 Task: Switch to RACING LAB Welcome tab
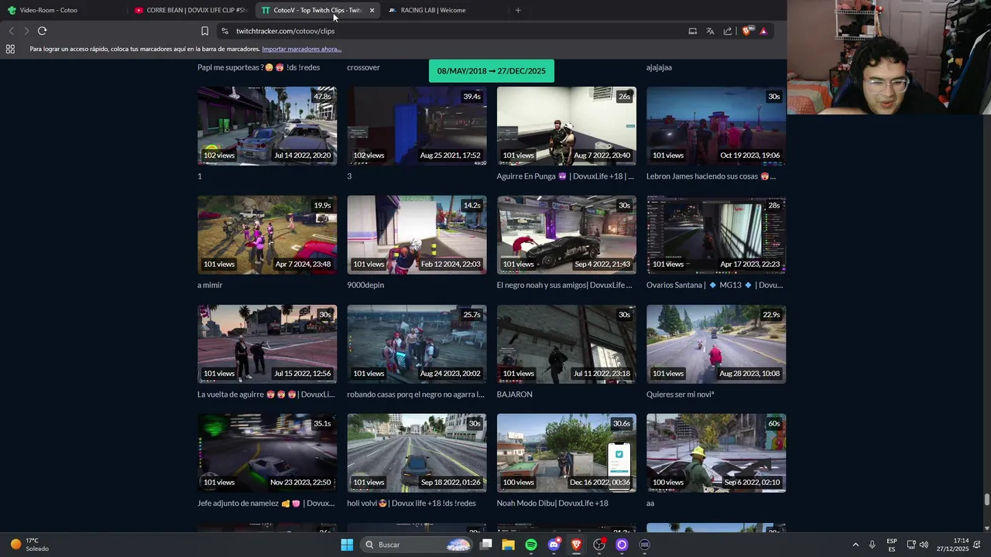[444, 10]
